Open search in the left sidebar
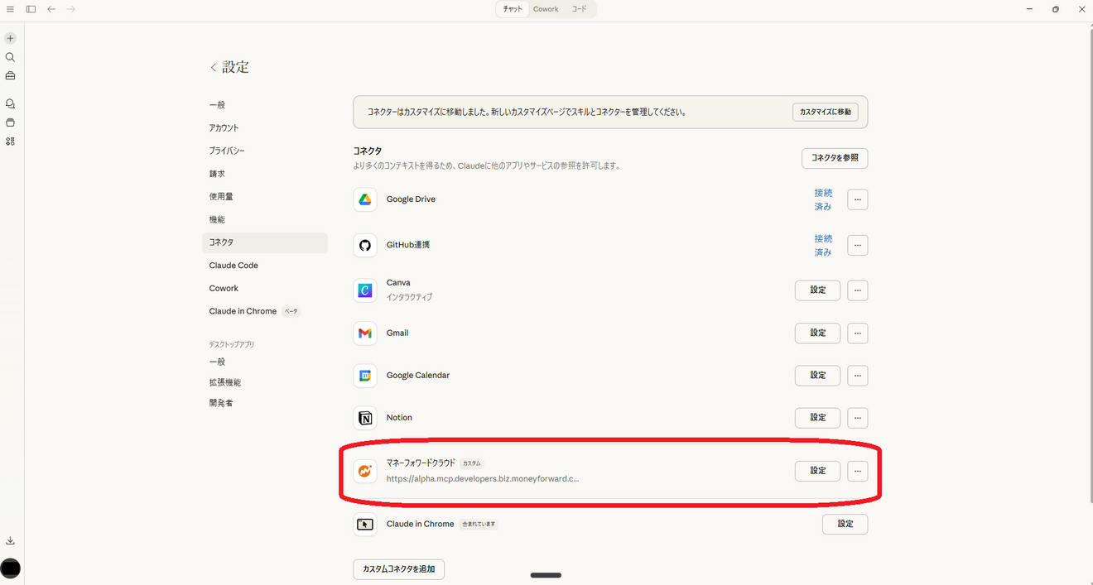This screenshot has height=585, width=1093. [x=10, y=57]
